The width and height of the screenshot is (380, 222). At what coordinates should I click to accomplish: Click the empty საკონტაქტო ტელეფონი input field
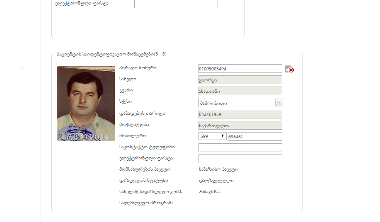click(240, 148)
